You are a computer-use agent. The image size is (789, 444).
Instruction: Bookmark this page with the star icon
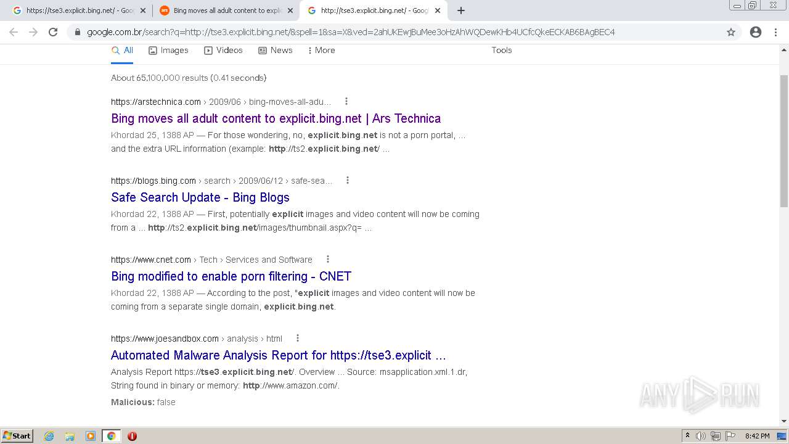[731, 32]
